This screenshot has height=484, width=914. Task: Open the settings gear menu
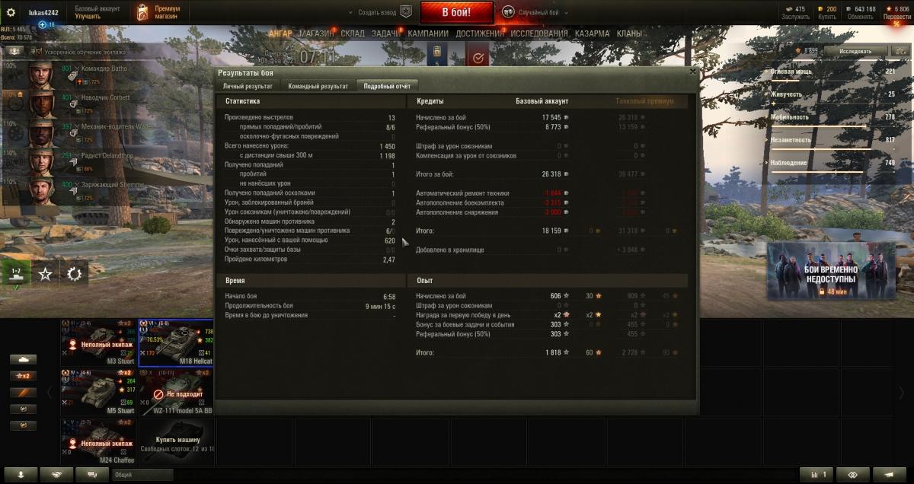[11, 12]
